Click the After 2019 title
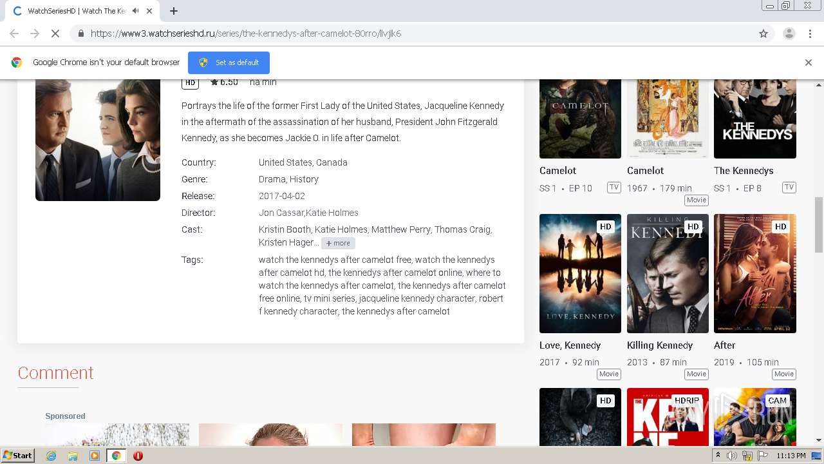 point(724,345)
